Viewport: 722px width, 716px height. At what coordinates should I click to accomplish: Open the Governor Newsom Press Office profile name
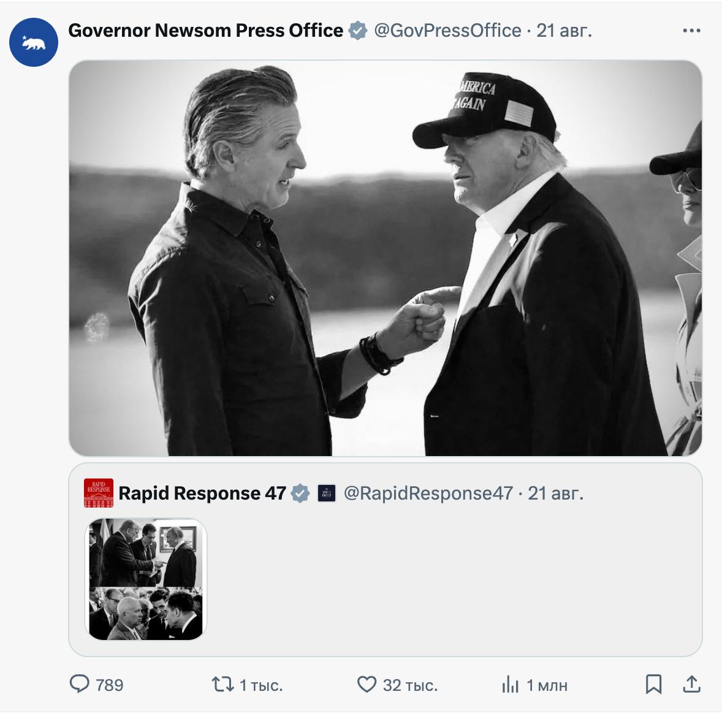click(205, 31)
